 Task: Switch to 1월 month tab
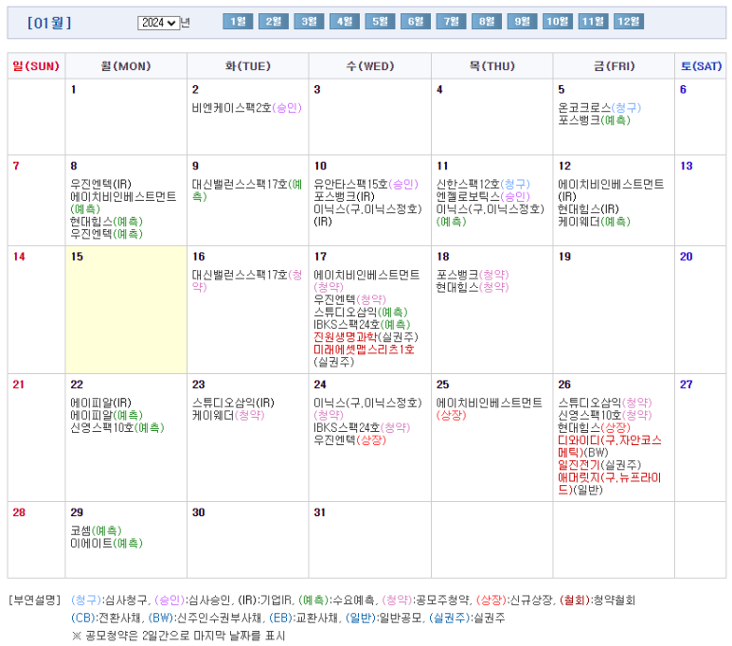(x=238, y=22)
